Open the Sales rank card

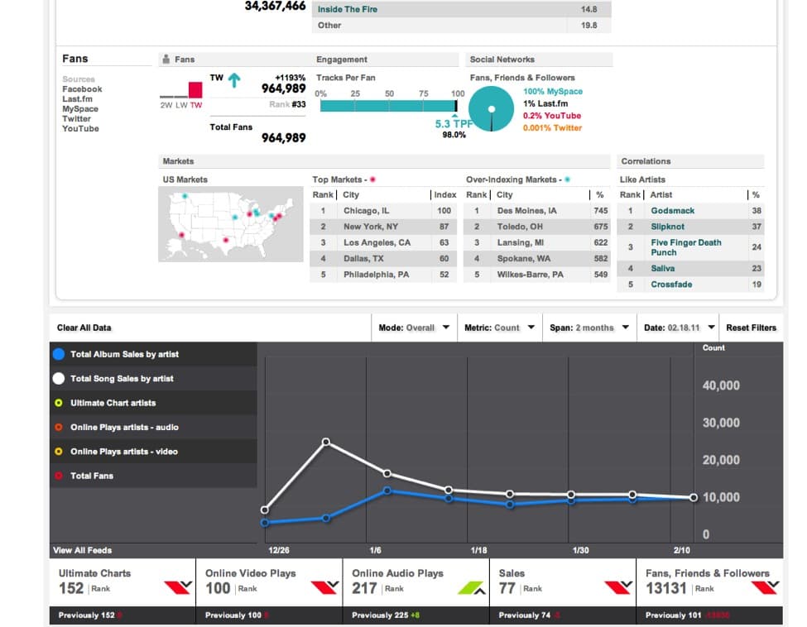click(x=563, y=592)
